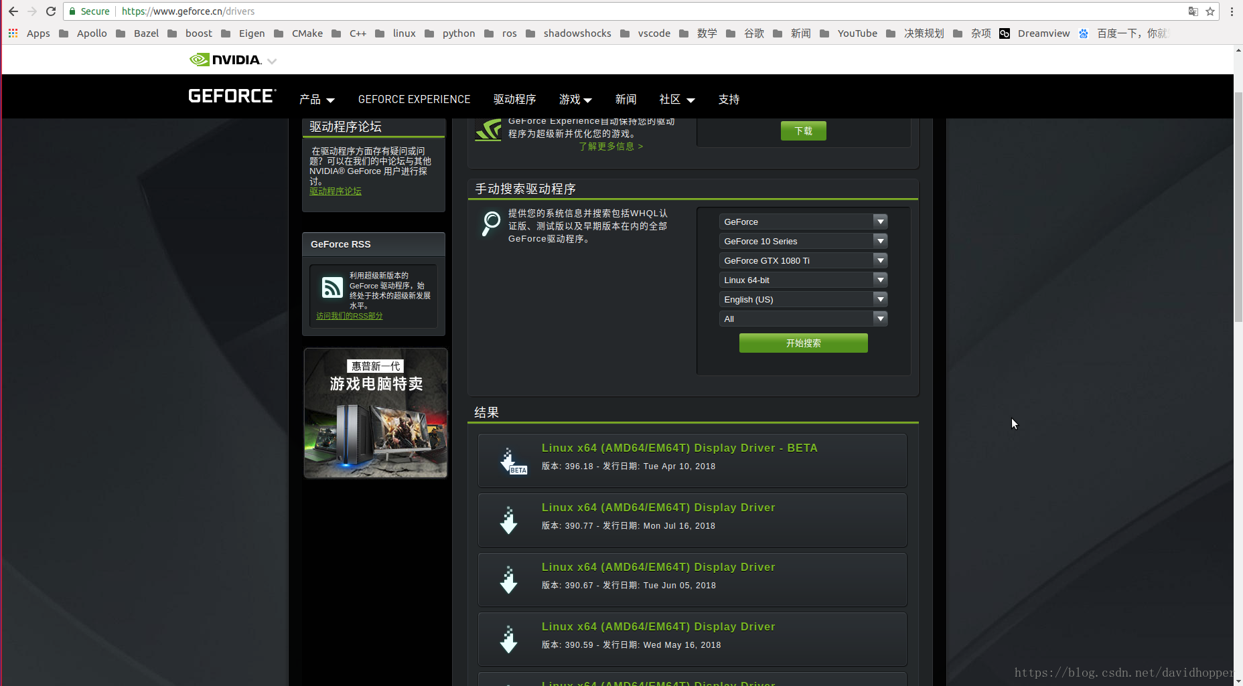
Task: Go to 支持 nav item
Action: click(729, 99)
